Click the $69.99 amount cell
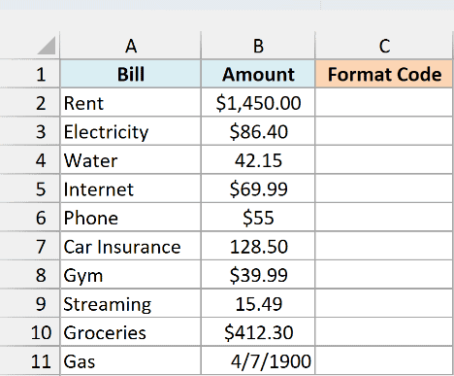 coord(258,188)
